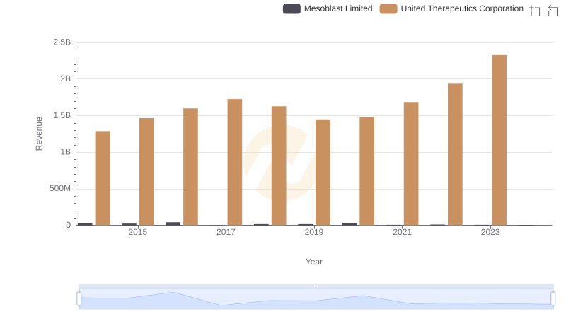Click the Mesoblast 2016 bar
The width and height of the screenshot is (566, 326).
(x=173, y=223)
